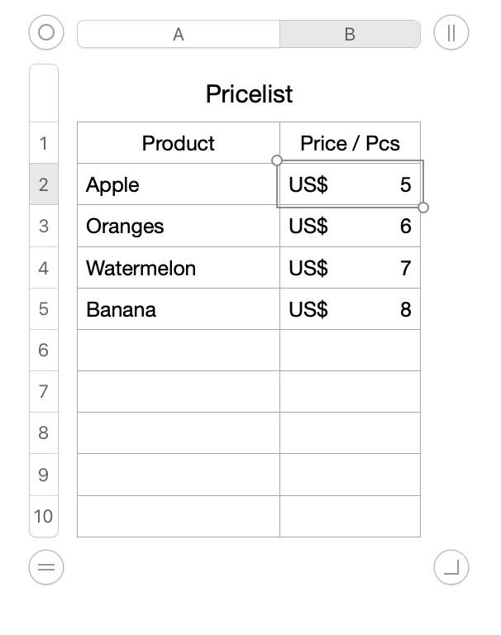Image resolution: width=501 pixels, height=635 pixels.
Task: Click the add rows handle icon
Action: pyautogui.click(x=46, y=567)
